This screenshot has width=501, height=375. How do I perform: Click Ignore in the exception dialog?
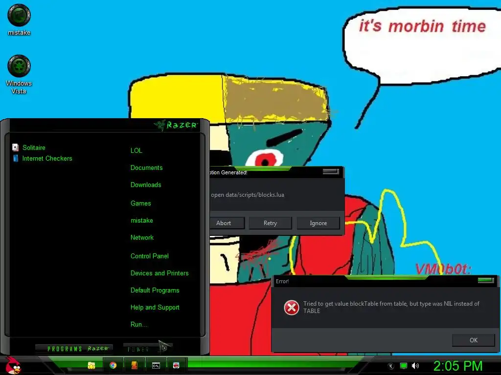pyautogui.click(x=318, y=223)
